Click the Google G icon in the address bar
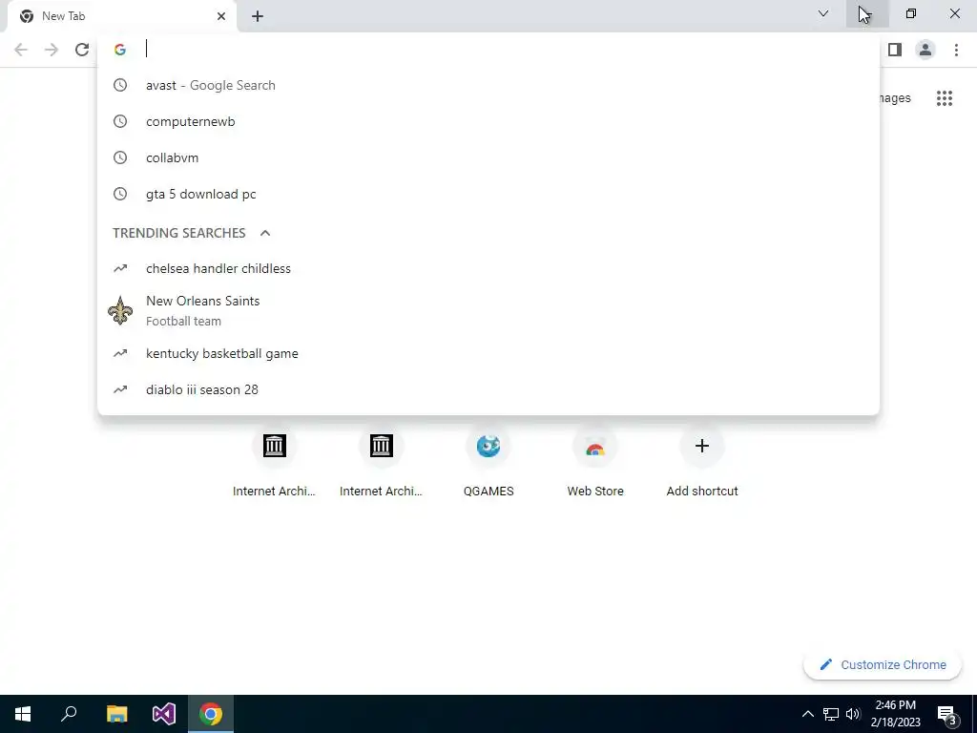The image size is (977, 733). coord(120,50)
